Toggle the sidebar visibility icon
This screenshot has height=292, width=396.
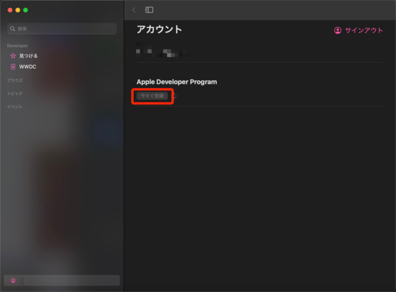(149, 10)
